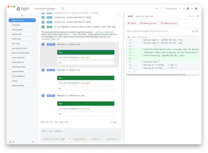Click the replace icon for the components.css edit
The image size is (208, 153).
(43, 96)
